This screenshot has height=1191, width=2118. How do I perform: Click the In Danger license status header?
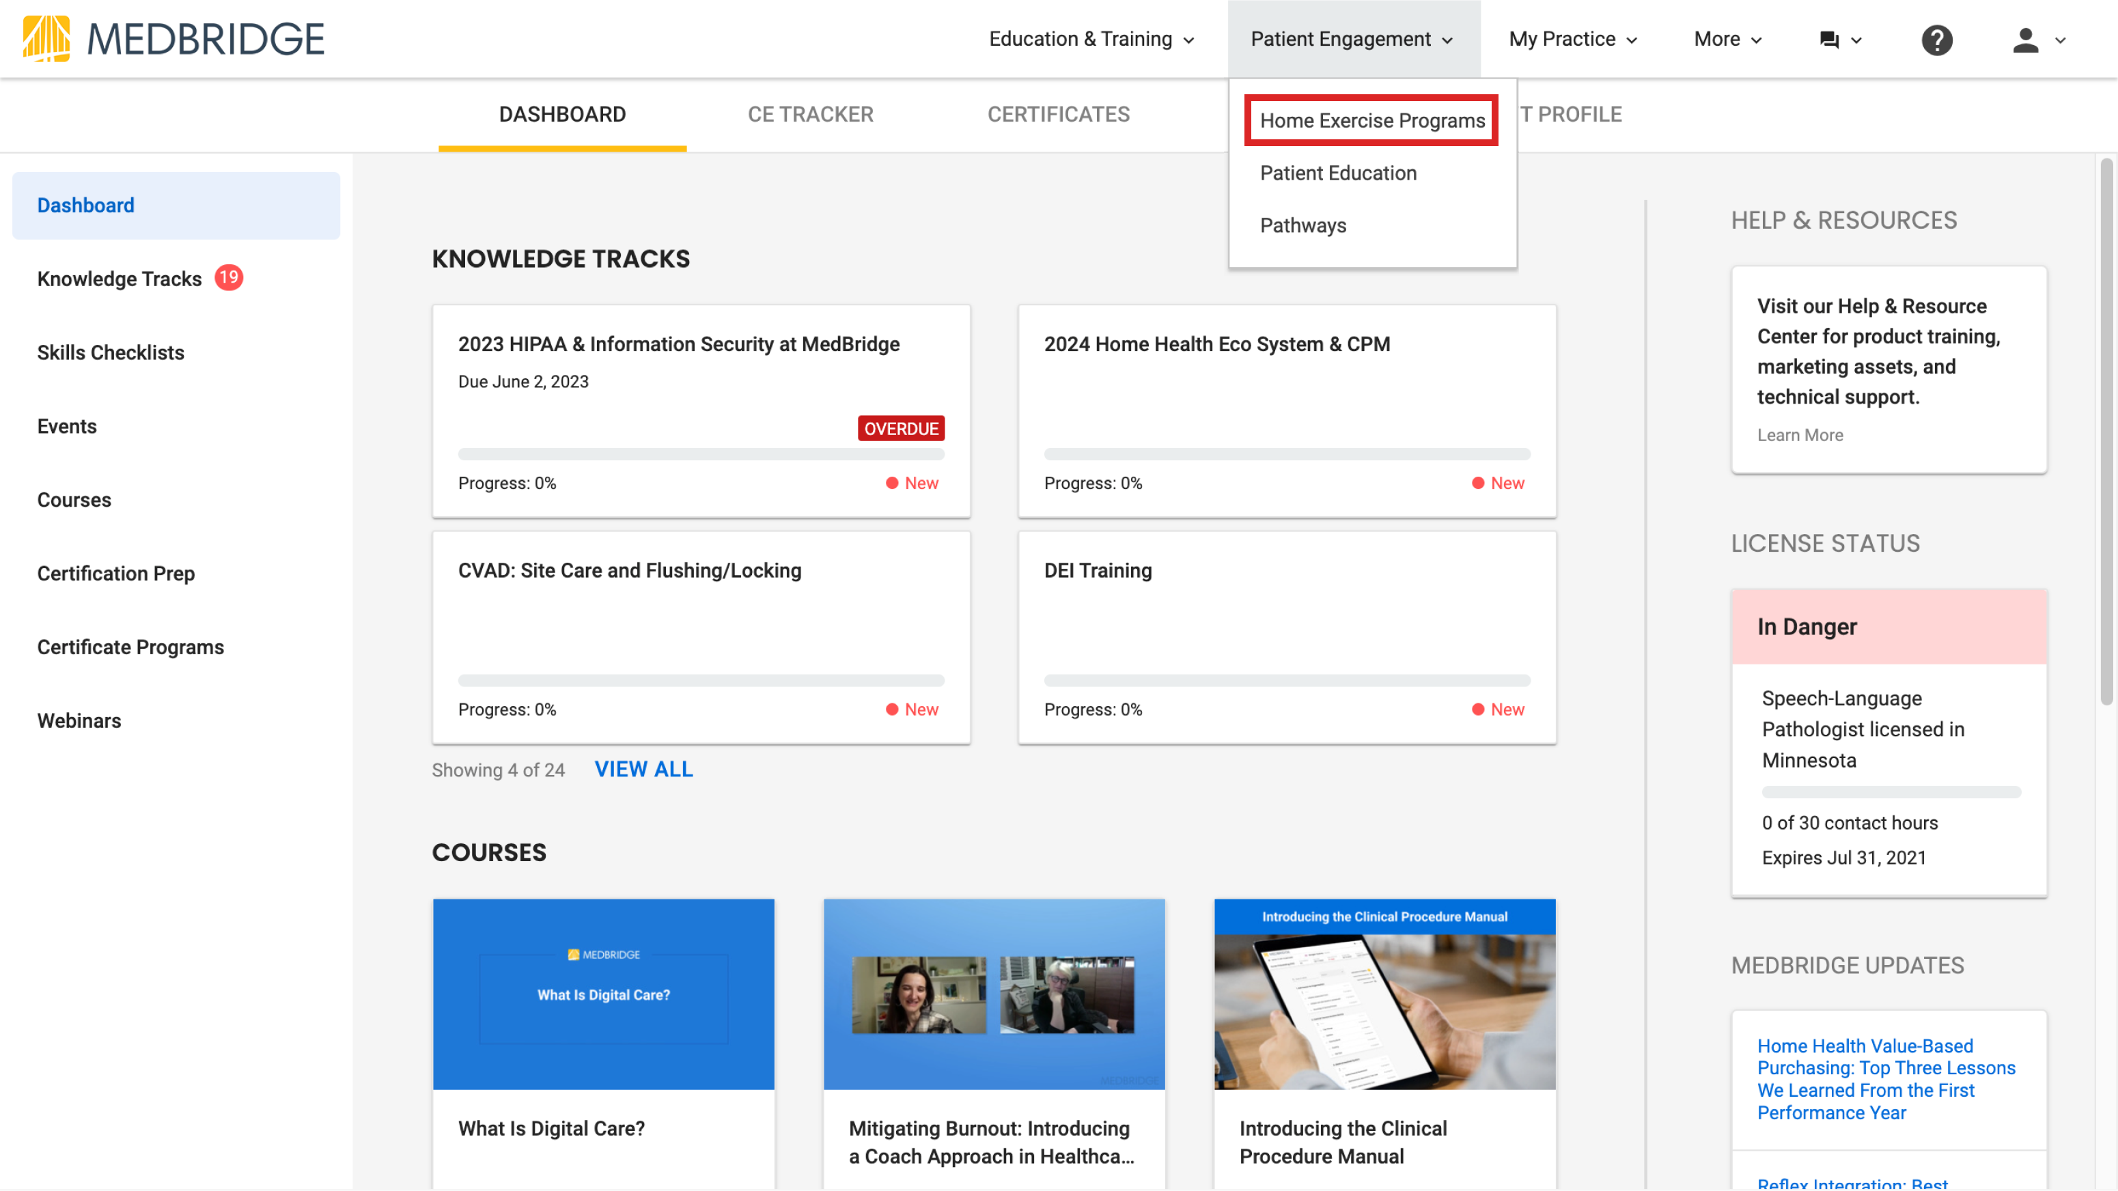1889,627
